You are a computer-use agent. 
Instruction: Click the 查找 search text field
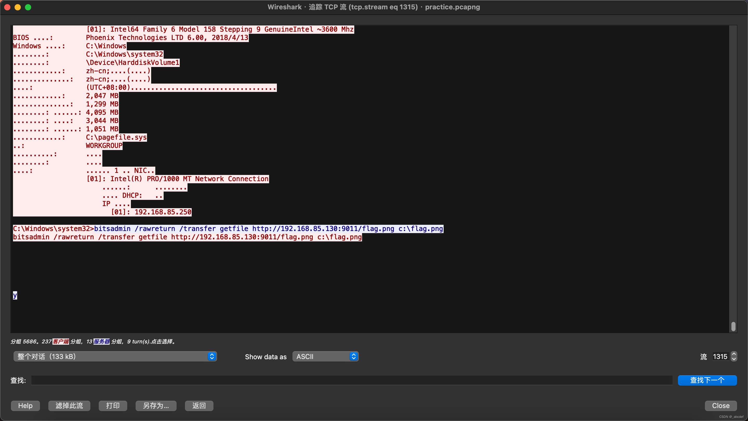click(351, 380)
